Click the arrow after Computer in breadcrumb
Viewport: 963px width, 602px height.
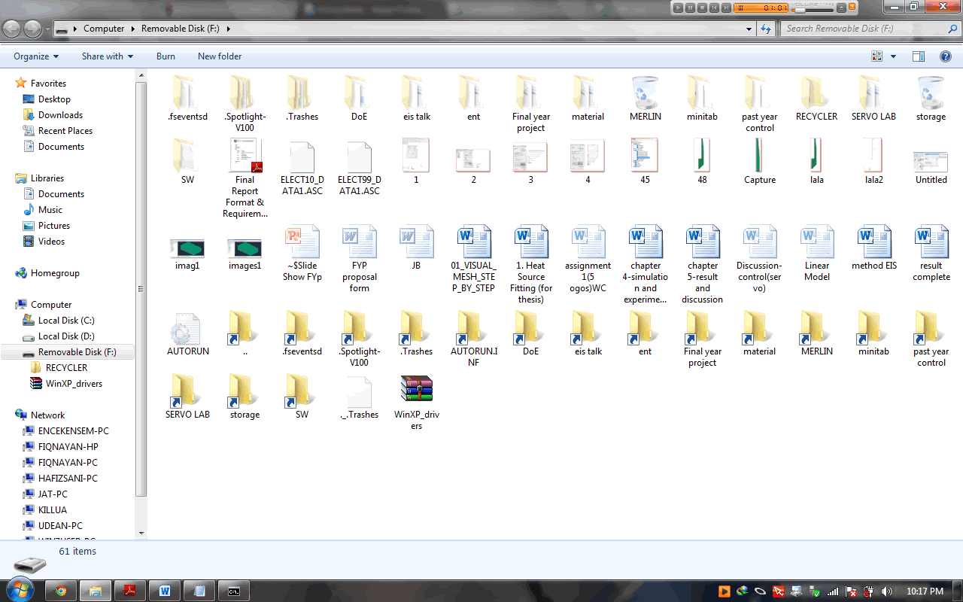pos(133,29)
